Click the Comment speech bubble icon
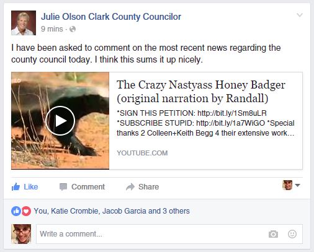This screenshot has height=252, width=314. tap(63, 187)
